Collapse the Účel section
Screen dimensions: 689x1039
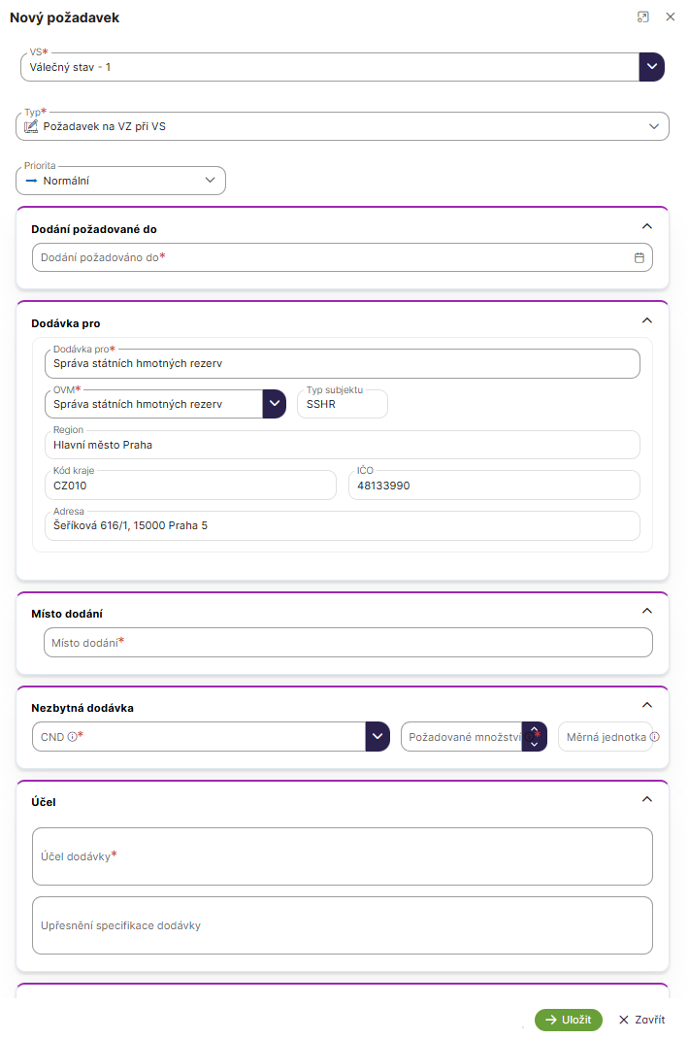pos(647,799)
